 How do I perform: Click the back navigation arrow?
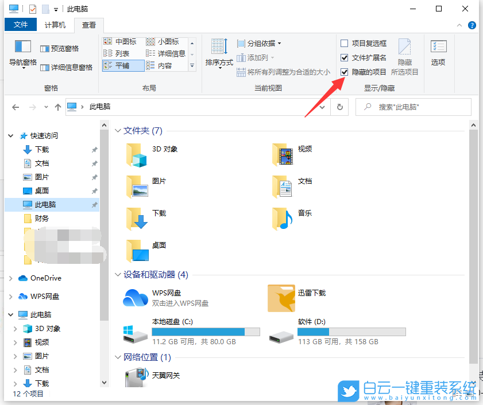[x=16, y=107]
